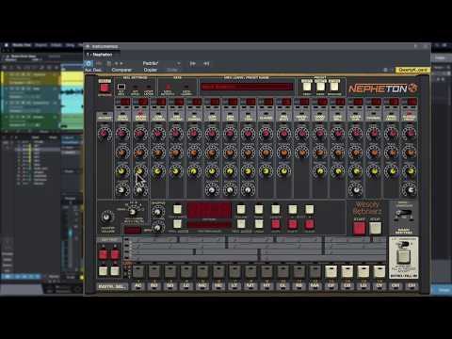The width and height of the screenshot is (452, 339).
Task: Choose the RS instrument selector
Action: pyautogui.click(x=299, y=286)
